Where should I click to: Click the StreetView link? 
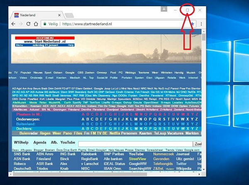[x=137, y=159]
